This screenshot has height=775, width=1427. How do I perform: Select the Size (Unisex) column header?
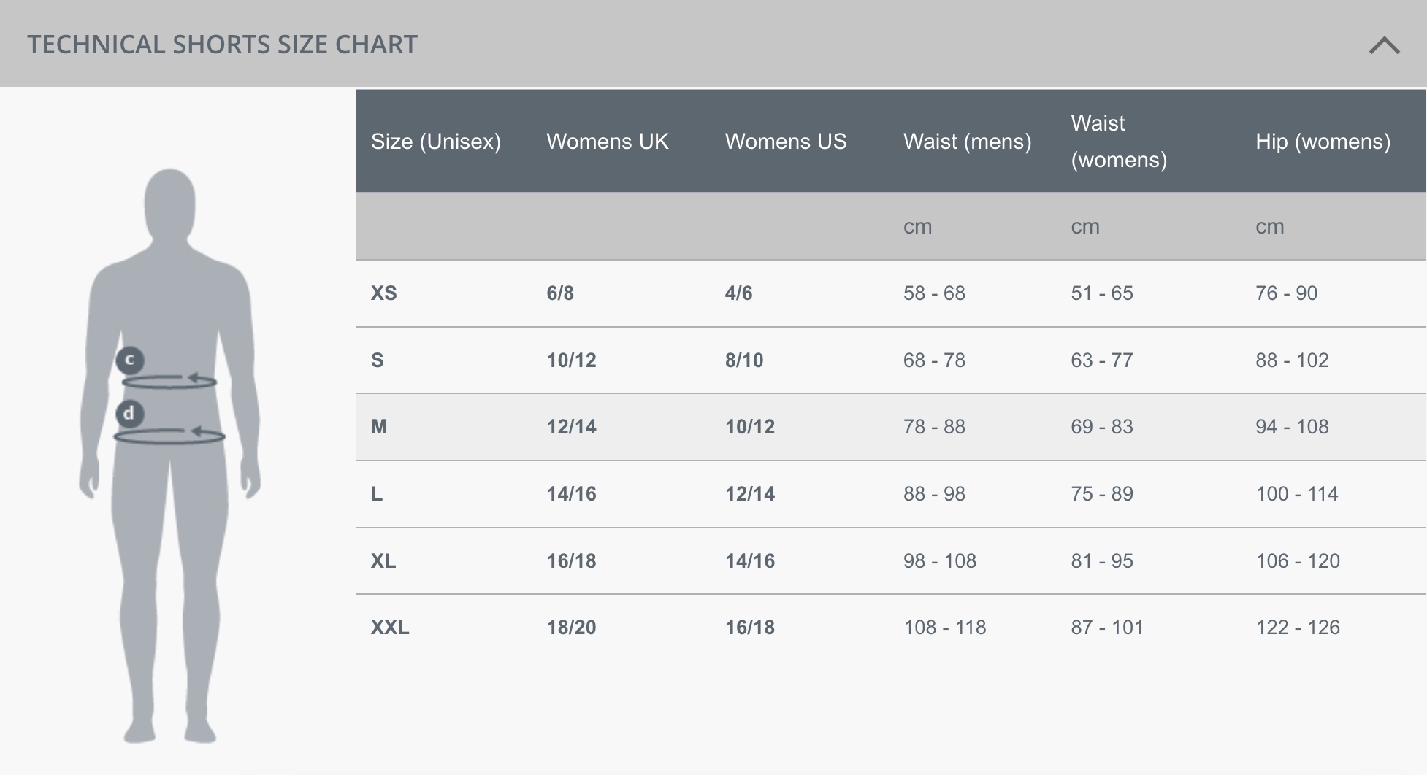pyautogui.click(x=436, y=142)
